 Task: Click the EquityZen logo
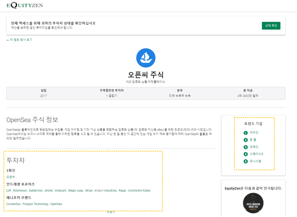pos(25,5)
